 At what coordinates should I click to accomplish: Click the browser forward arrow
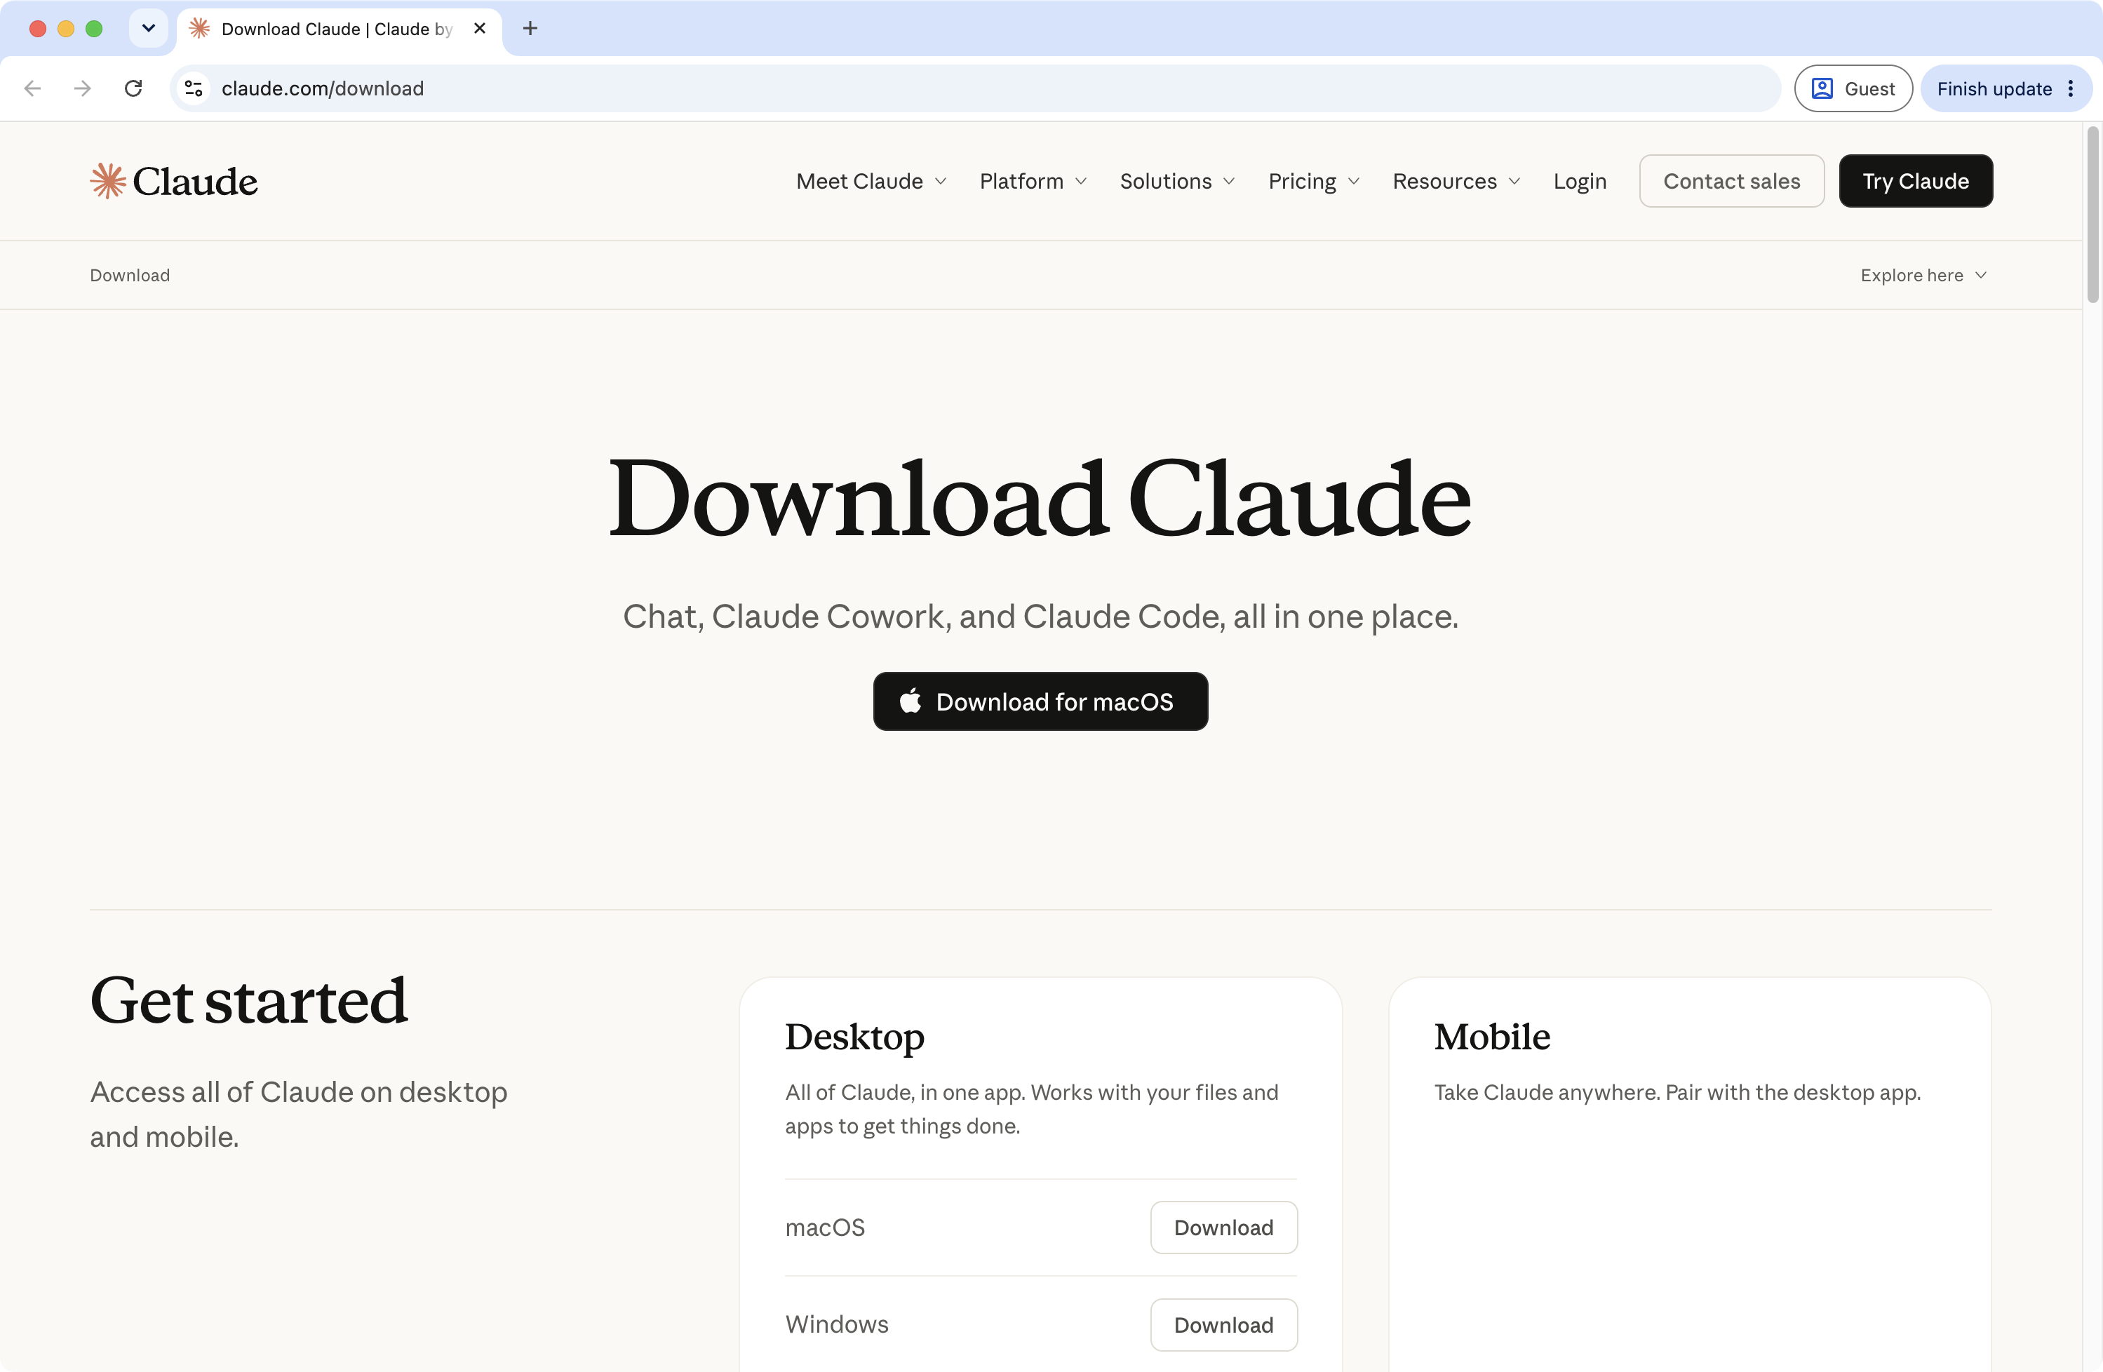click(x=82, y=88)
